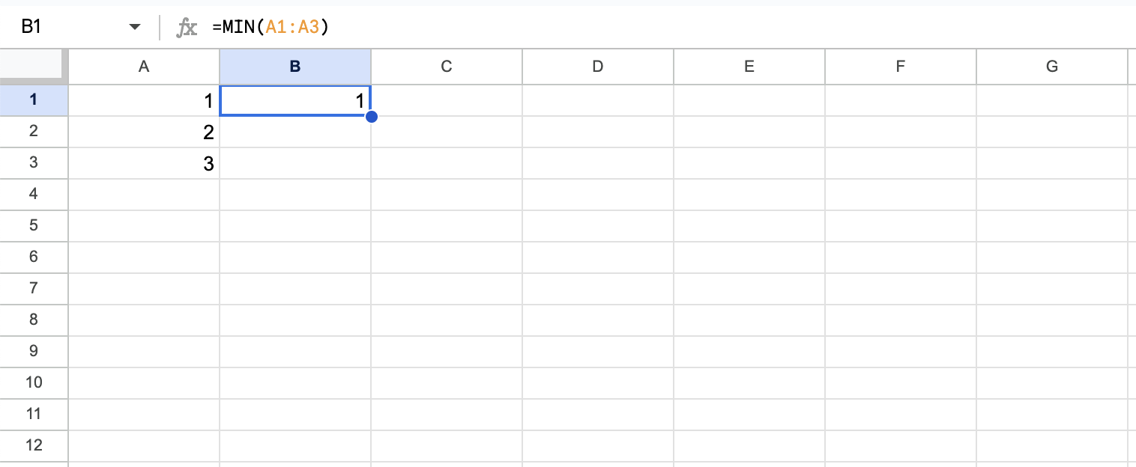Image resolution: width=1136 pixels, height=467 pixels.
Task: Select the column E header
Action: (749, 67)
